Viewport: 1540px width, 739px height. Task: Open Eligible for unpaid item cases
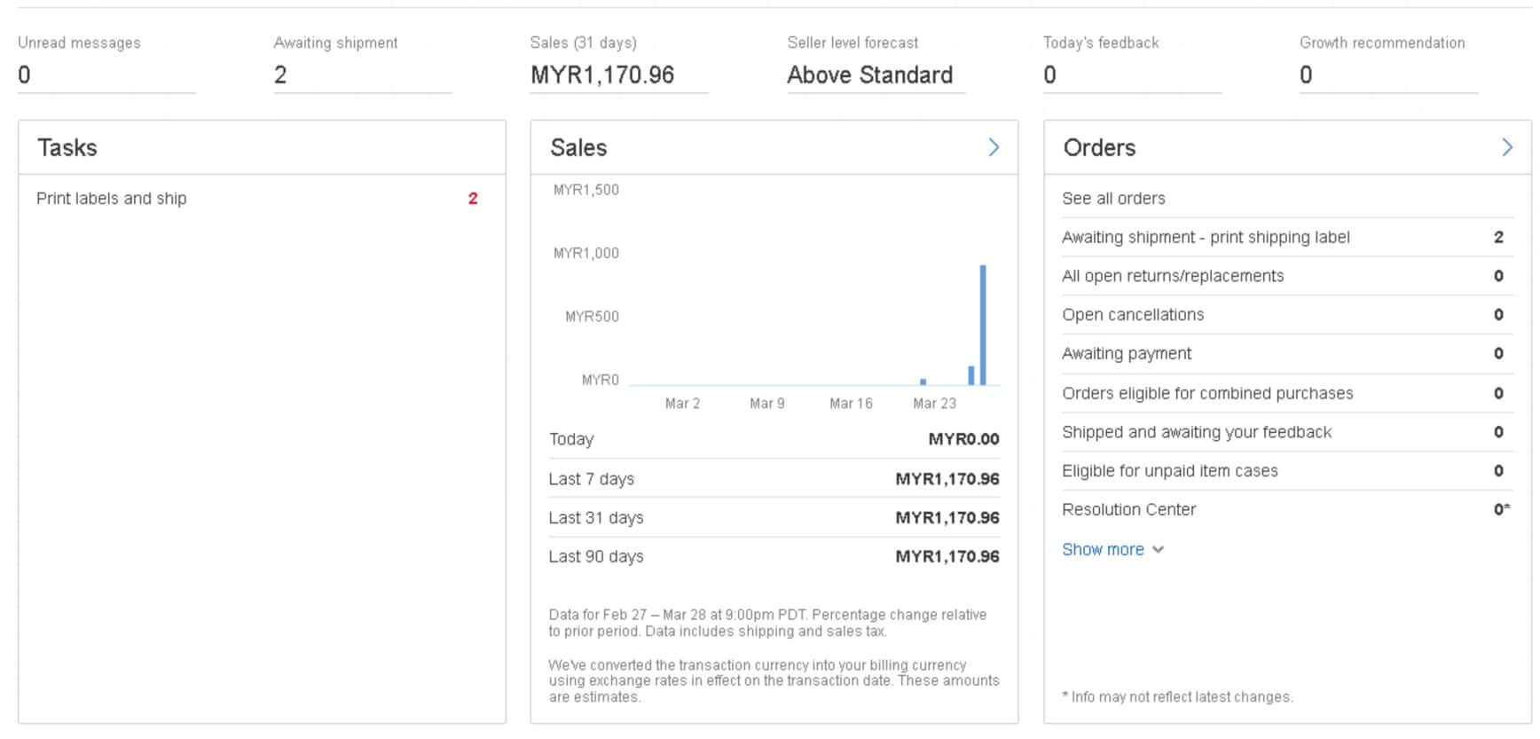tap(1169, 471)
